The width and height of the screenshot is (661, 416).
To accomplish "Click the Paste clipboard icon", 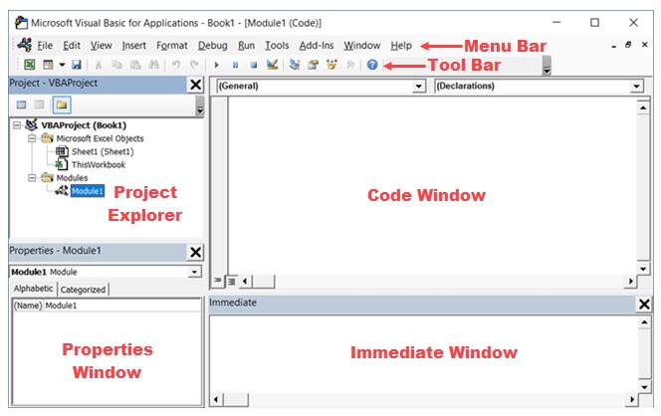I will point(135,65).
